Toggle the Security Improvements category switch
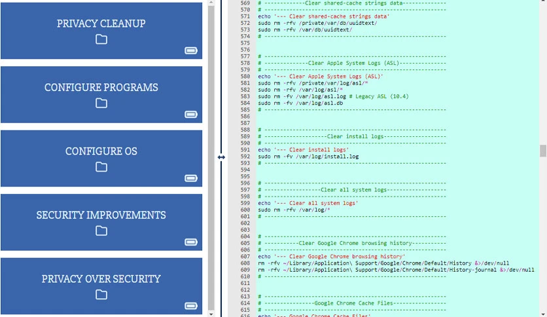The width and height of the screenshot is (547, 317). pos(191,242)
